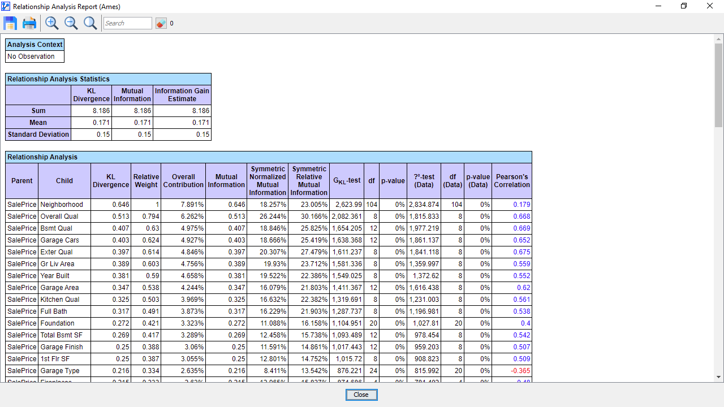Select the 'Year Built' child cell
Image resolution: width=724 pixels, height=407 pixels.
point(64,276)
